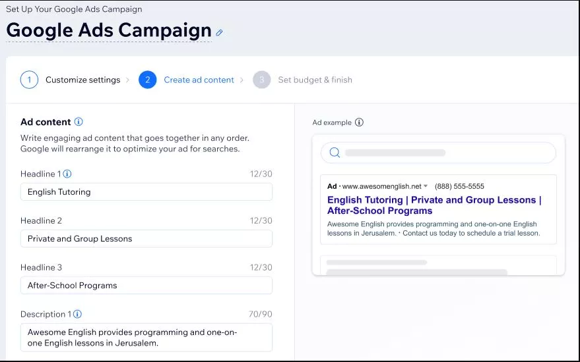Click the 70/90 character counter

click(x=261, y=315)
